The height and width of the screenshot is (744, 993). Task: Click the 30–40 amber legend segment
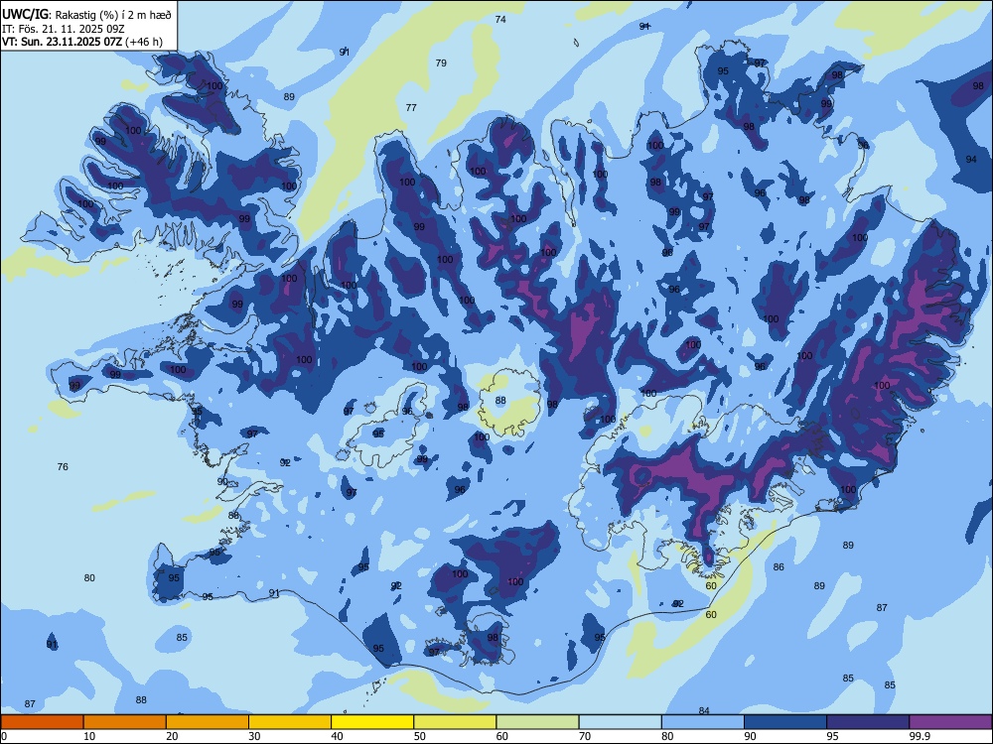(x=290, y=722)
